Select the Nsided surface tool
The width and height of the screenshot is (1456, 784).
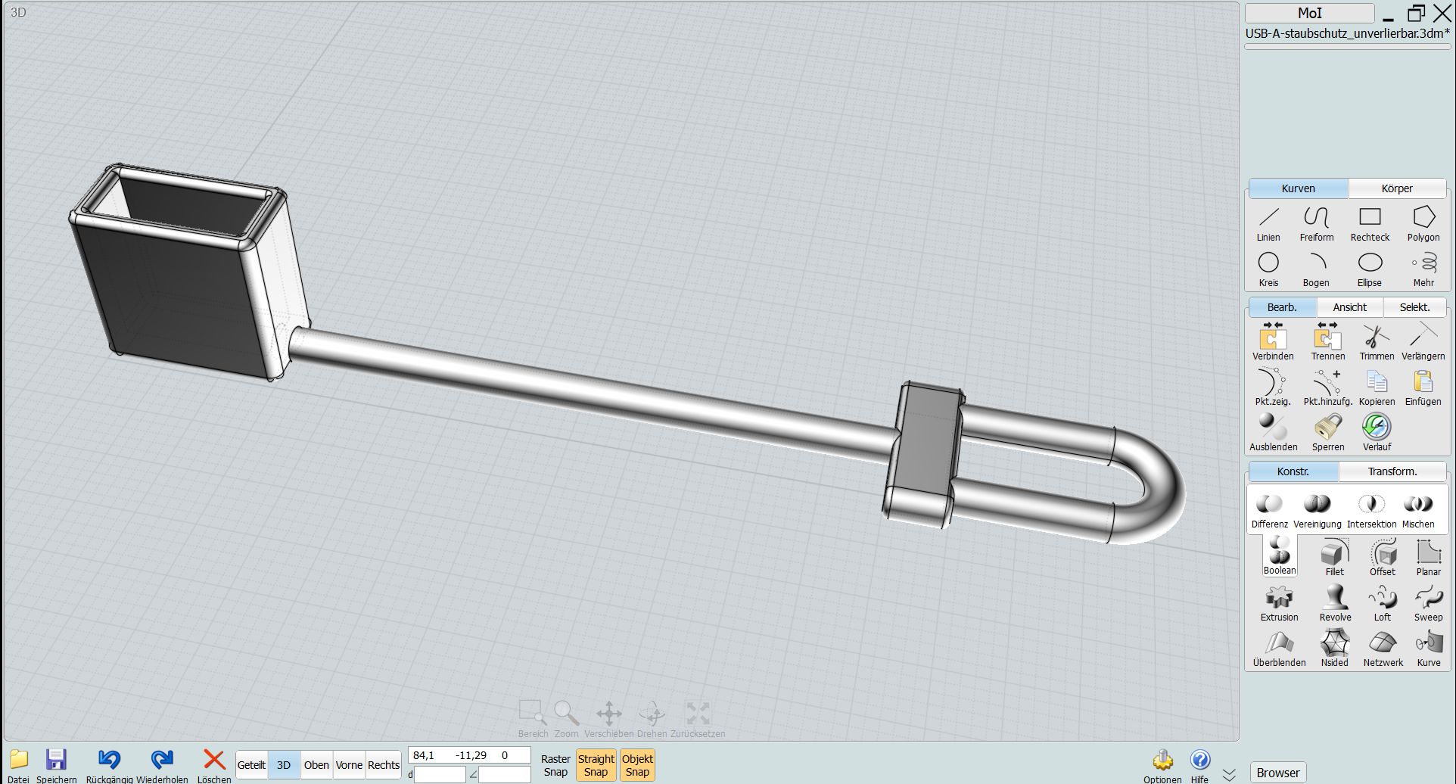pyautogui.click(x=1335, y=649)
